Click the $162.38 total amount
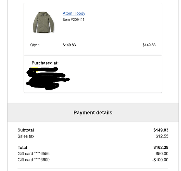This screenshot has width=181, height=171. pyautogui.click(x=161, y=147)
